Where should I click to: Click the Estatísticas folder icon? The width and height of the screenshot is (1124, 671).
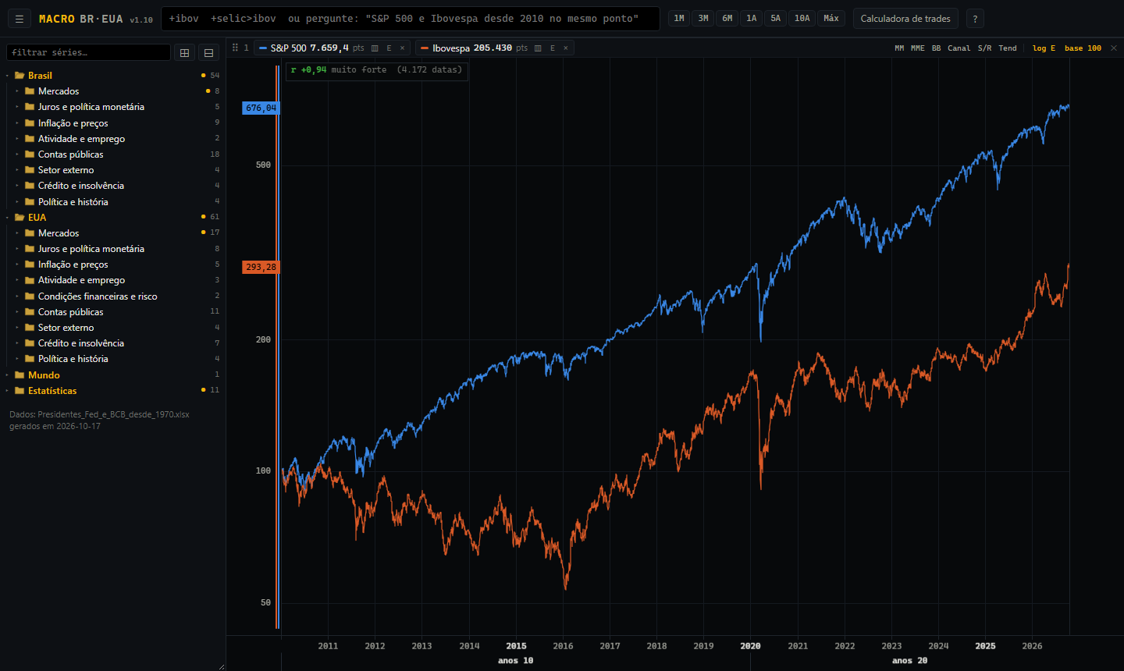pyautogui.click(x=20, y=391)
